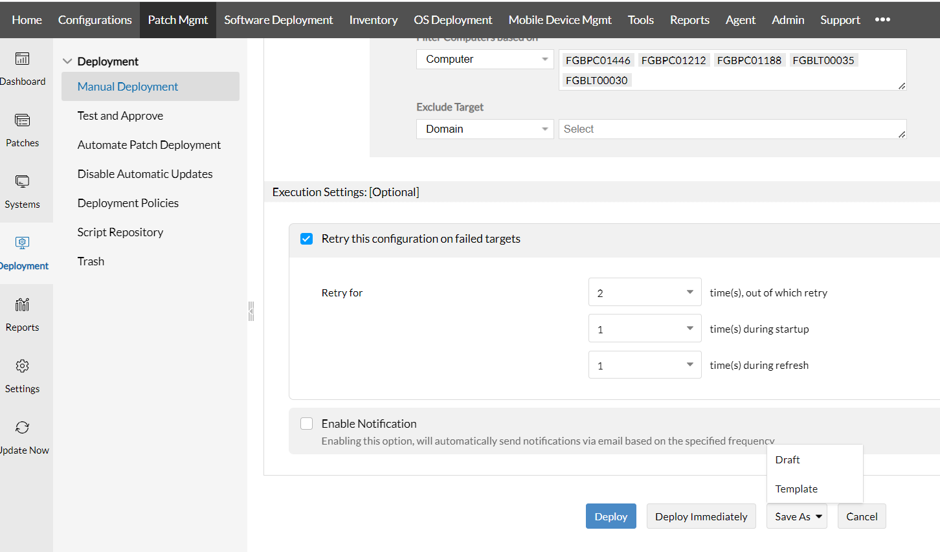Open the Tools tab
This screenshot has height=552, width=940.
click(x=641, y=19)
